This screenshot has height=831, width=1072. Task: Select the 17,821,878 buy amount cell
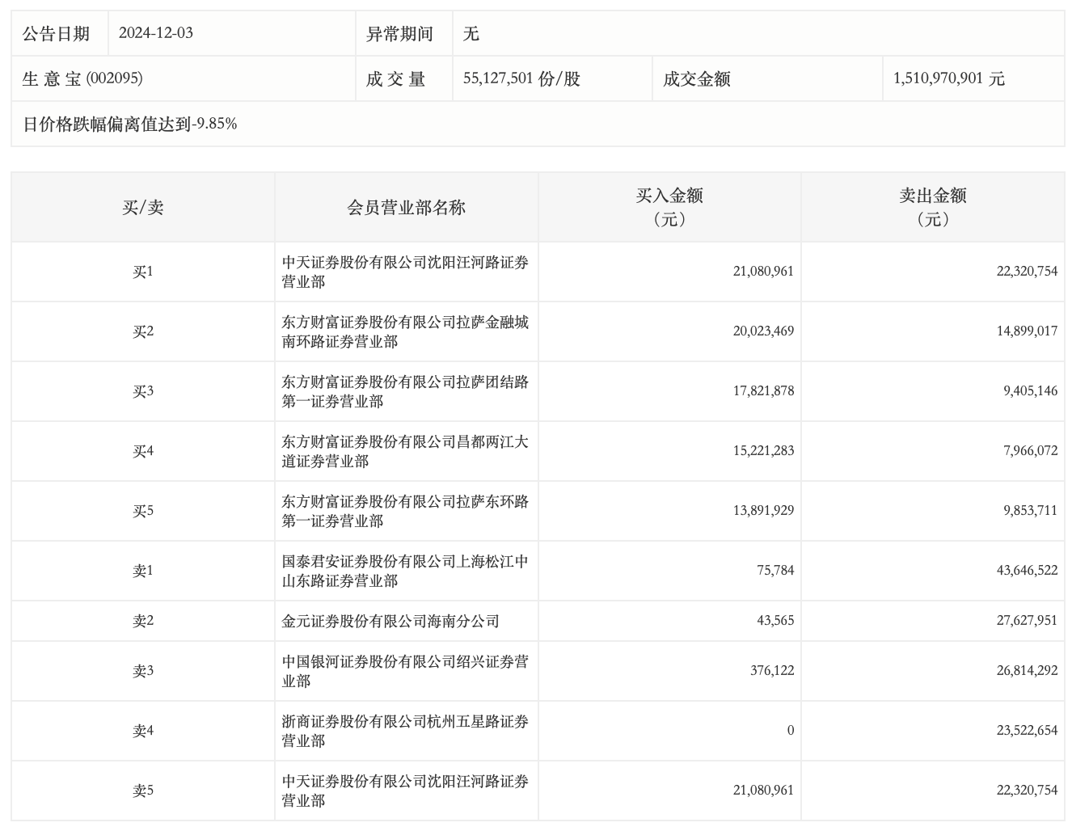(x=763, y=391)
